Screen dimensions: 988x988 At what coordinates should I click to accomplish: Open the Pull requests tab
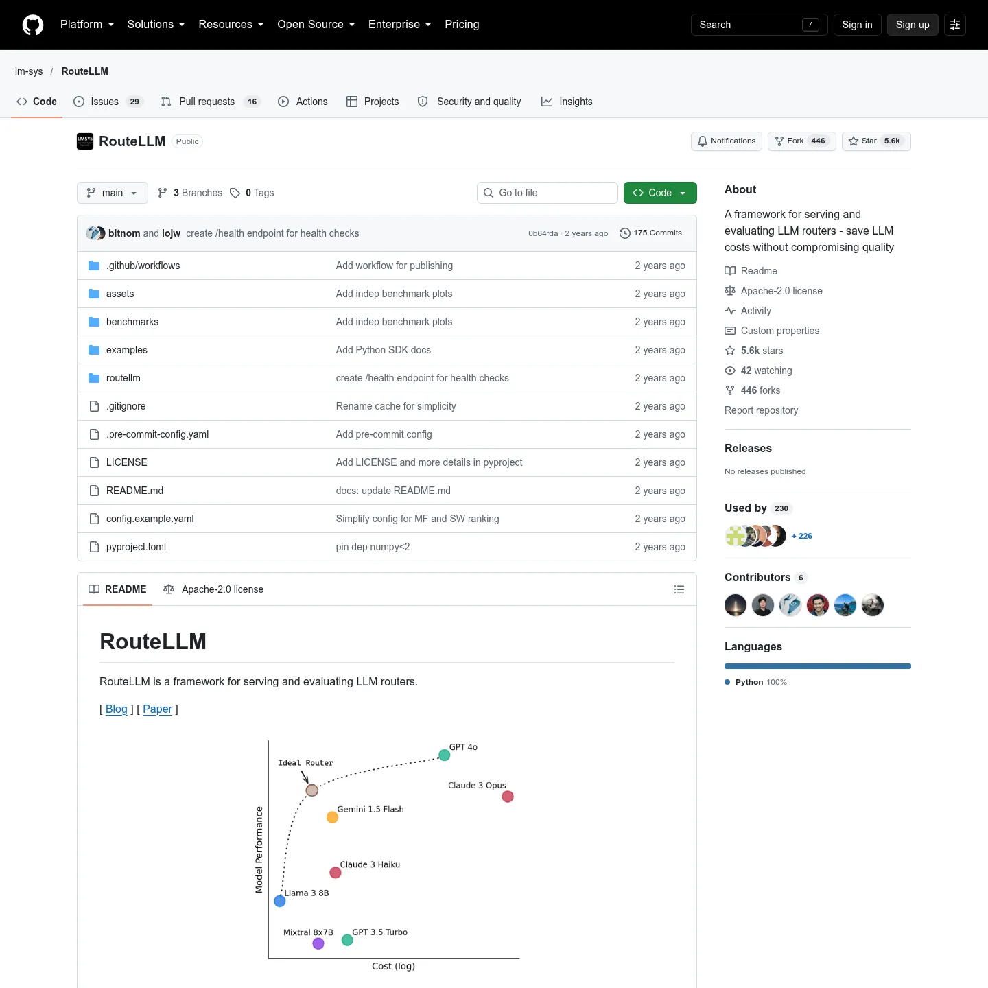(x=211, y=102)
